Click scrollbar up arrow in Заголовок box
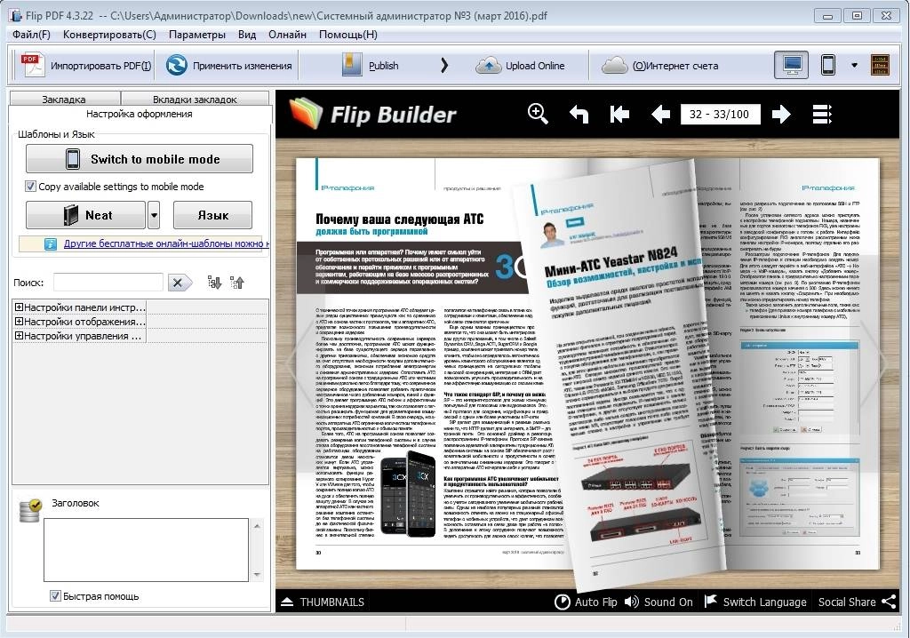 coord(257,526)
